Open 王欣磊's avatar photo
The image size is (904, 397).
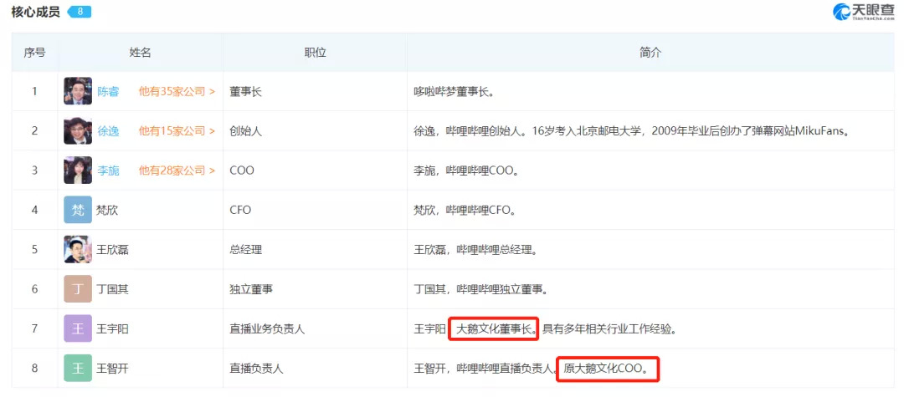click(77, 250)
